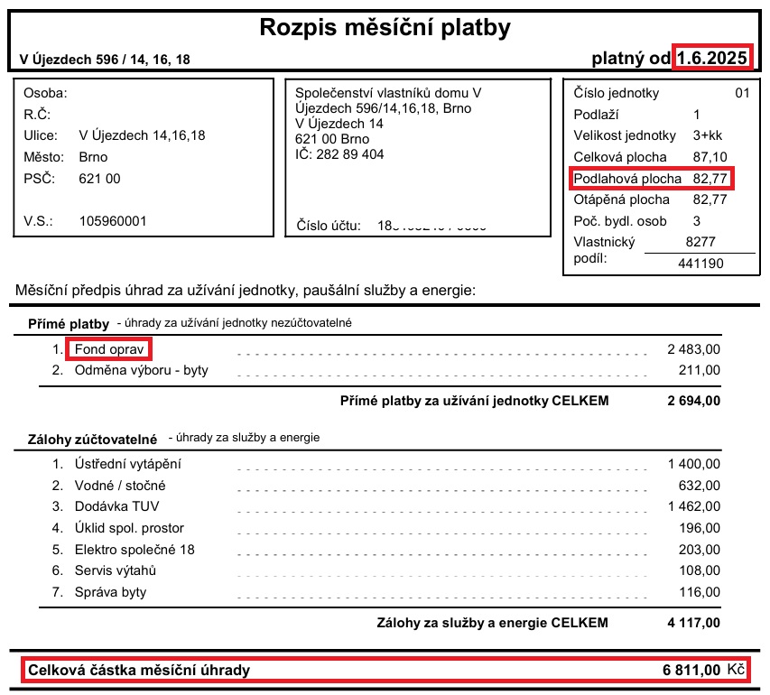Select 'Ústřední vytápění' item

point(127,464)
